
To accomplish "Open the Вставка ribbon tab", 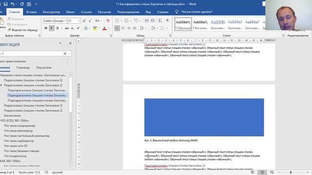I will coord(31,12).
